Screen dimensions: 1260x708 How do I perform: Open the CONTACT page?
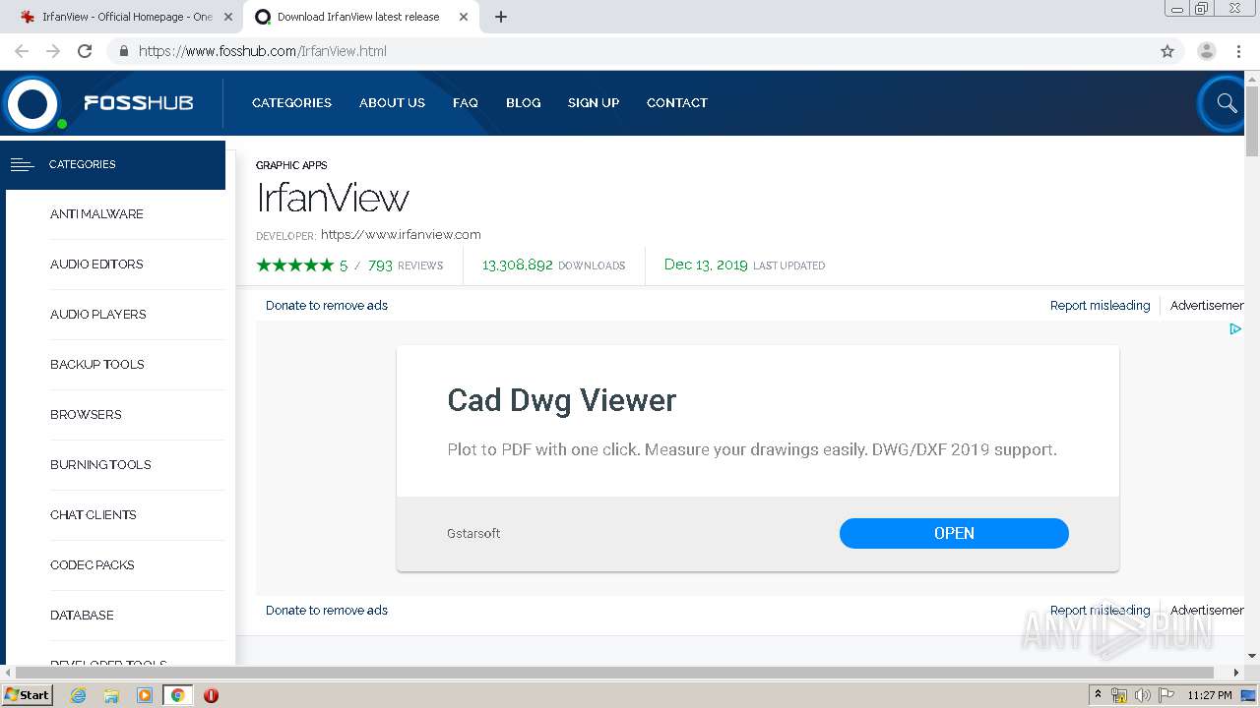[677, 102]
